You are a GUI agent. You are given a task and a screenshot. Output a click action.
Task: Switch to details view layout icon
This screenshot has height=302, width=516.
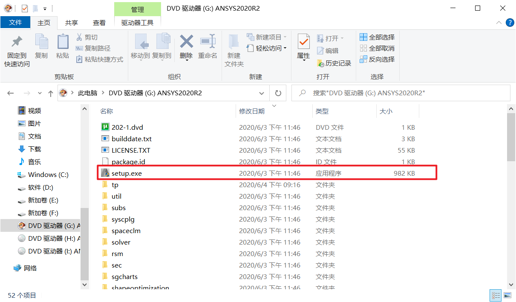coord(496,295)
